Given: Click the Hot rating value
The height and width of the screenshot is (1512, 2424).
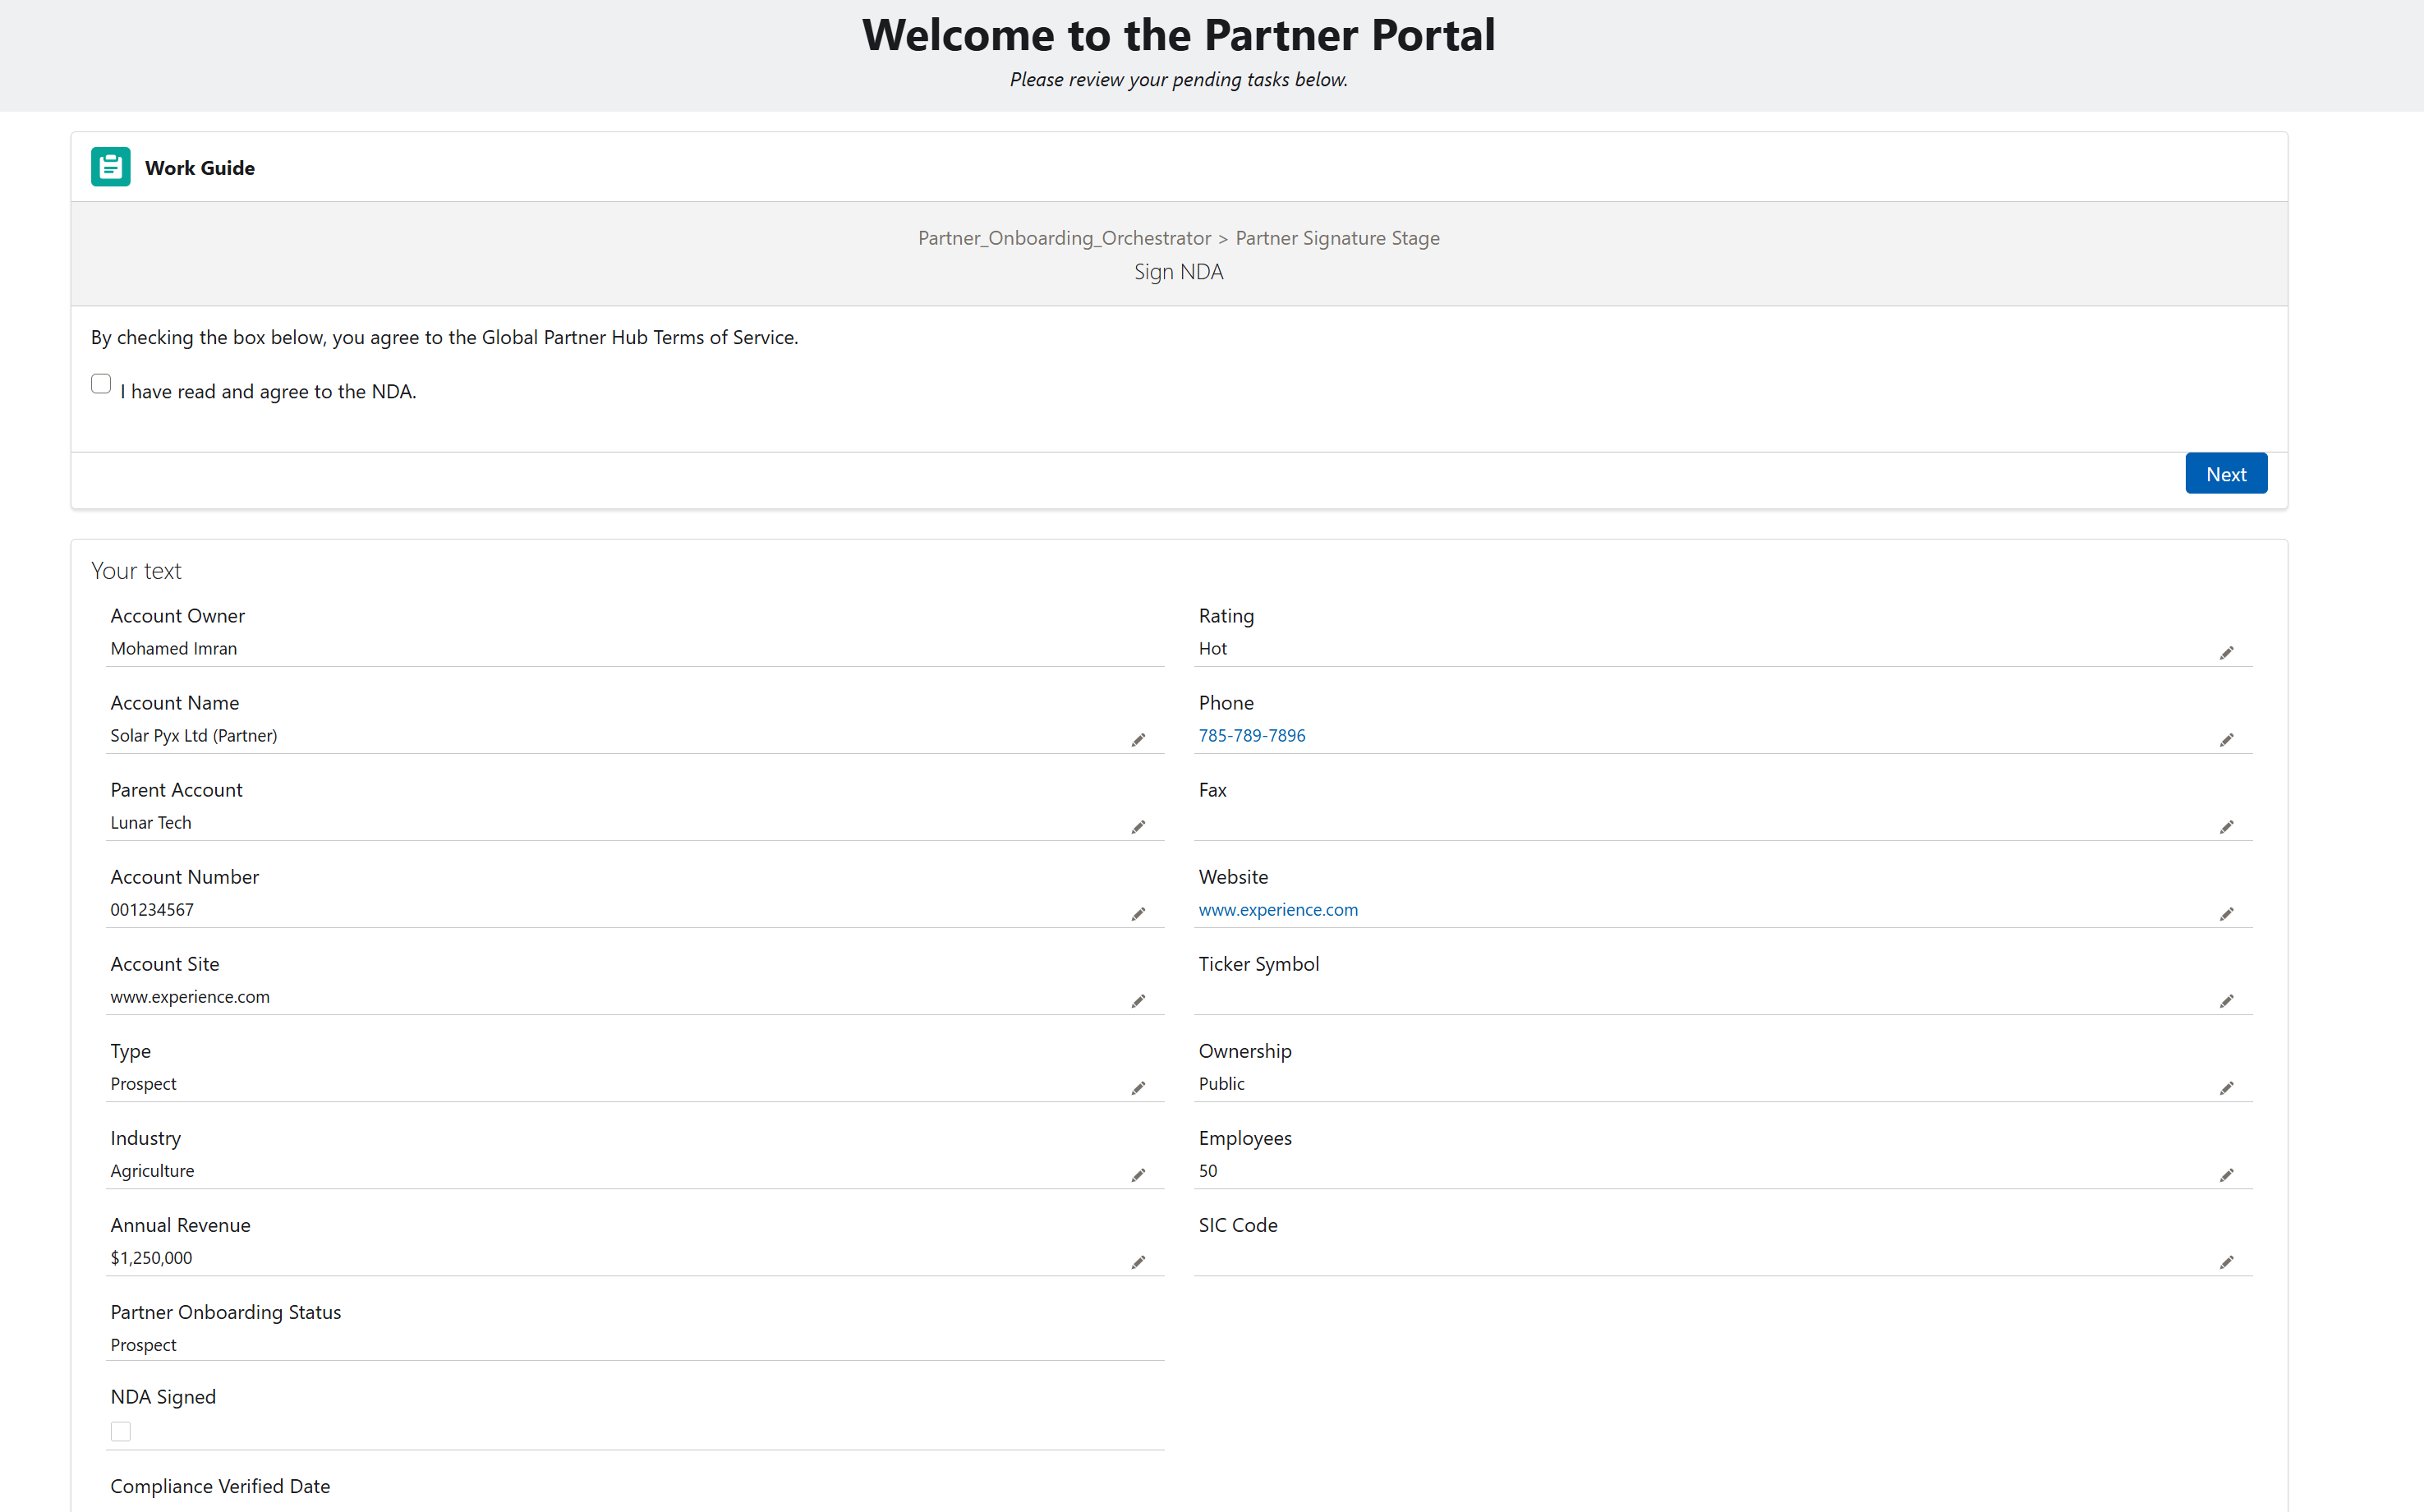Looking at the screenshot, I should [1213, 648].
